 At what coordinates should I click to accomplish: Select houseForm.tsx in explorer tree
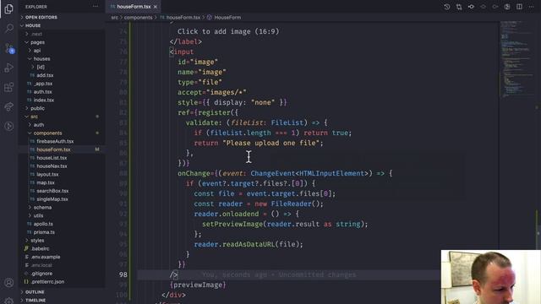click(53, 149)
